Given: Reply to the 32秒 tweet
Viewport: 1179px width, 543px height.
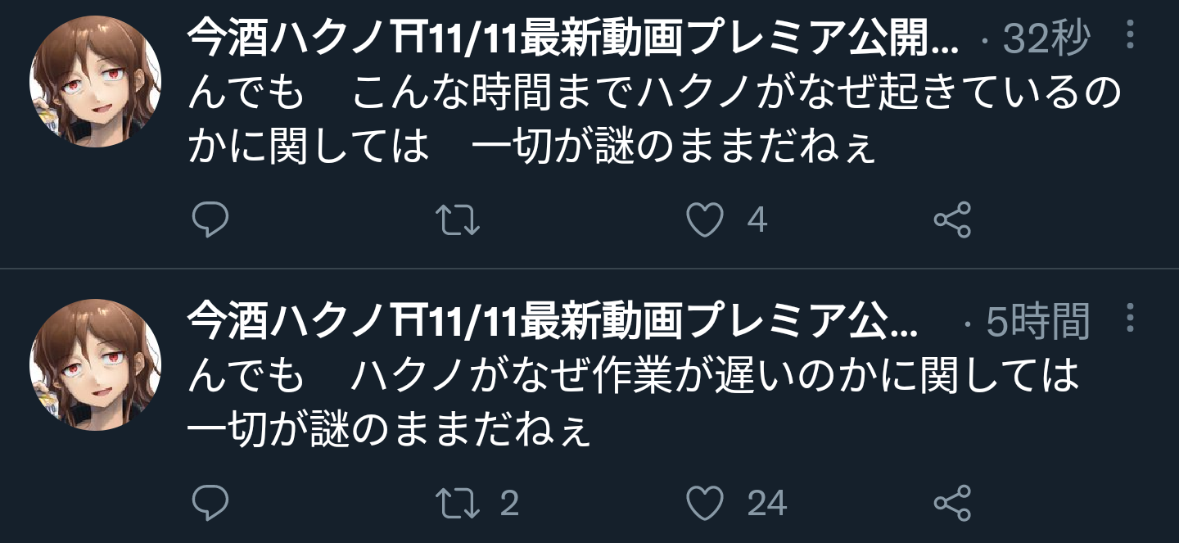Looking at the screenshot, I should (210, 219).
